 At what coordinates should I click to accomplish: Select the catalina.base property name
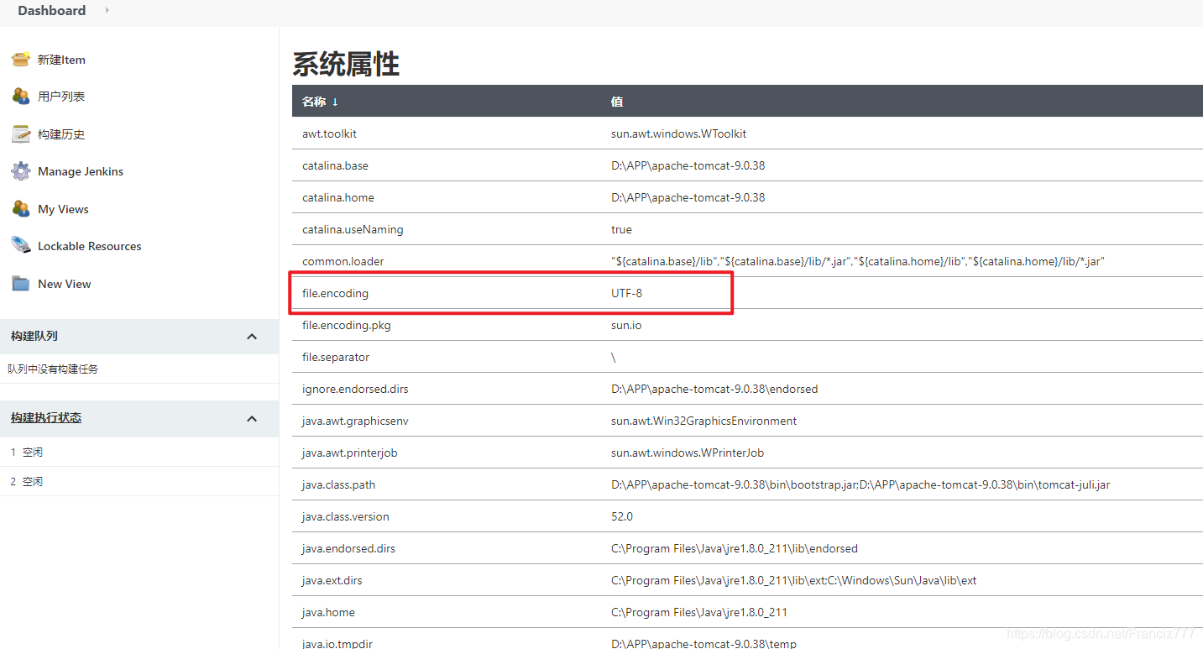point(335,165)
